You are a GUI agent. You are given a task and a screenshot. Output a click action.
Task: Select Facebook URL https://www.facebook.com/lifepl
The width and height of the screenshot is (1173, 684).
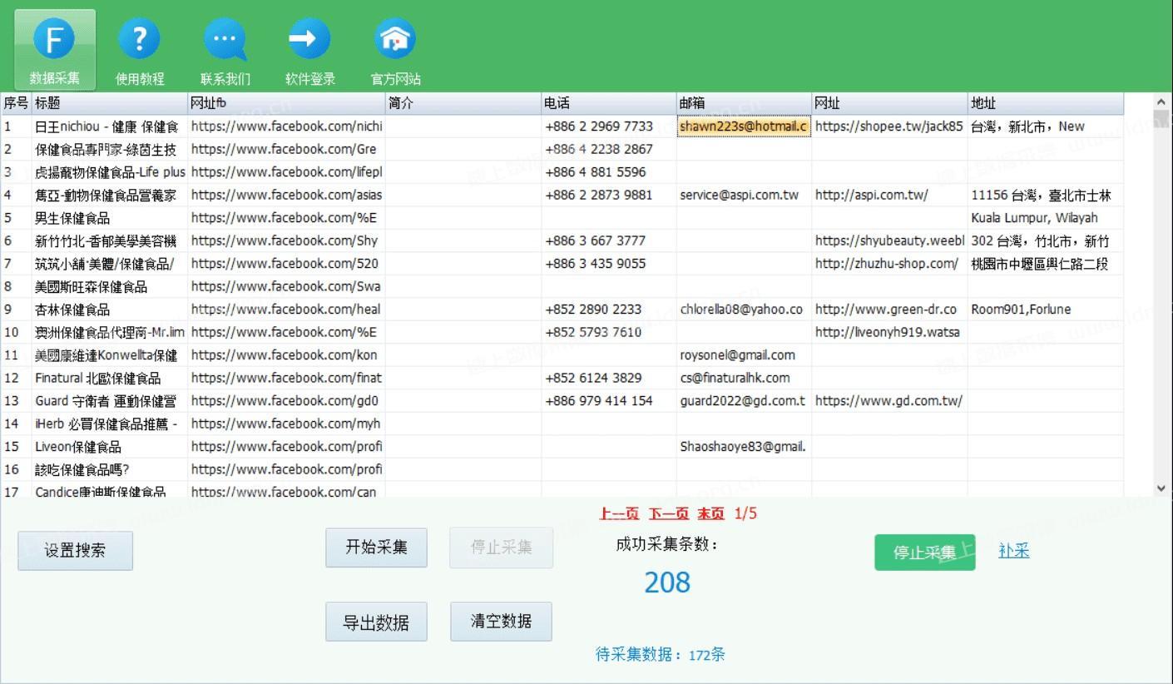pos(286,172)
